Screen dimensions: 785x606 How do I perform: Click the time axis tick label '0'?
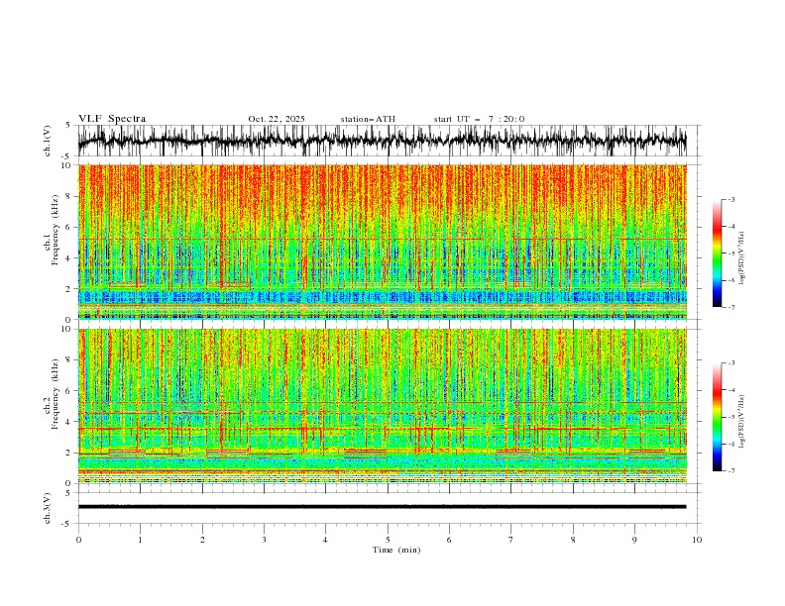coord(78,540)
